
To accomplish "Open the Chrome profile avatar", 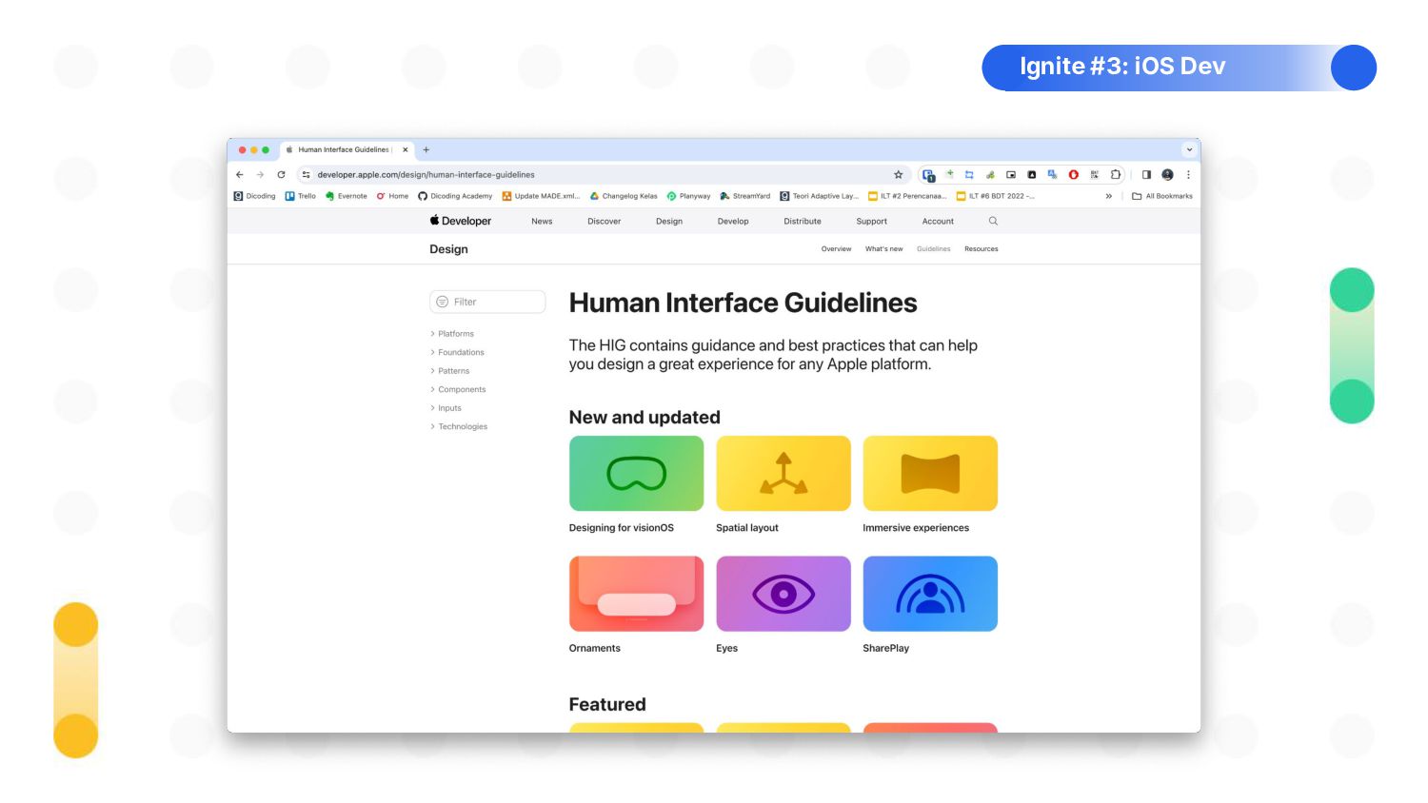I will [x=1167, y=175].
